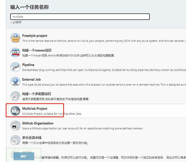Select GitHub Organization title

(38, 123)
